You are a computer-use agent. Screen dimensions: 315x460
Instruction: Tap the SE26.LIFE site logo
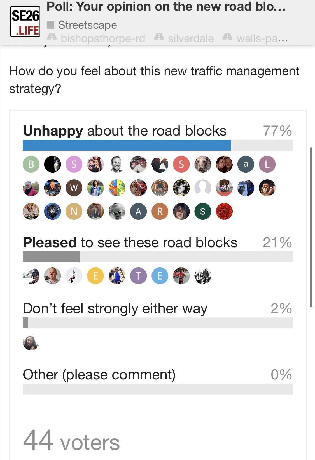25,22
